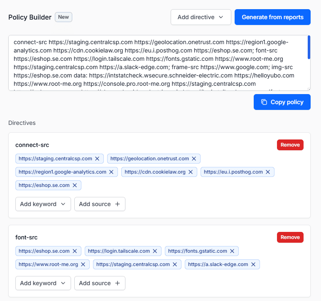Viewport: 321px width, 301px height.
Task: Delete region1.google-analytics.com source chip
Action: pyautogui.click(x=111, y=172)
